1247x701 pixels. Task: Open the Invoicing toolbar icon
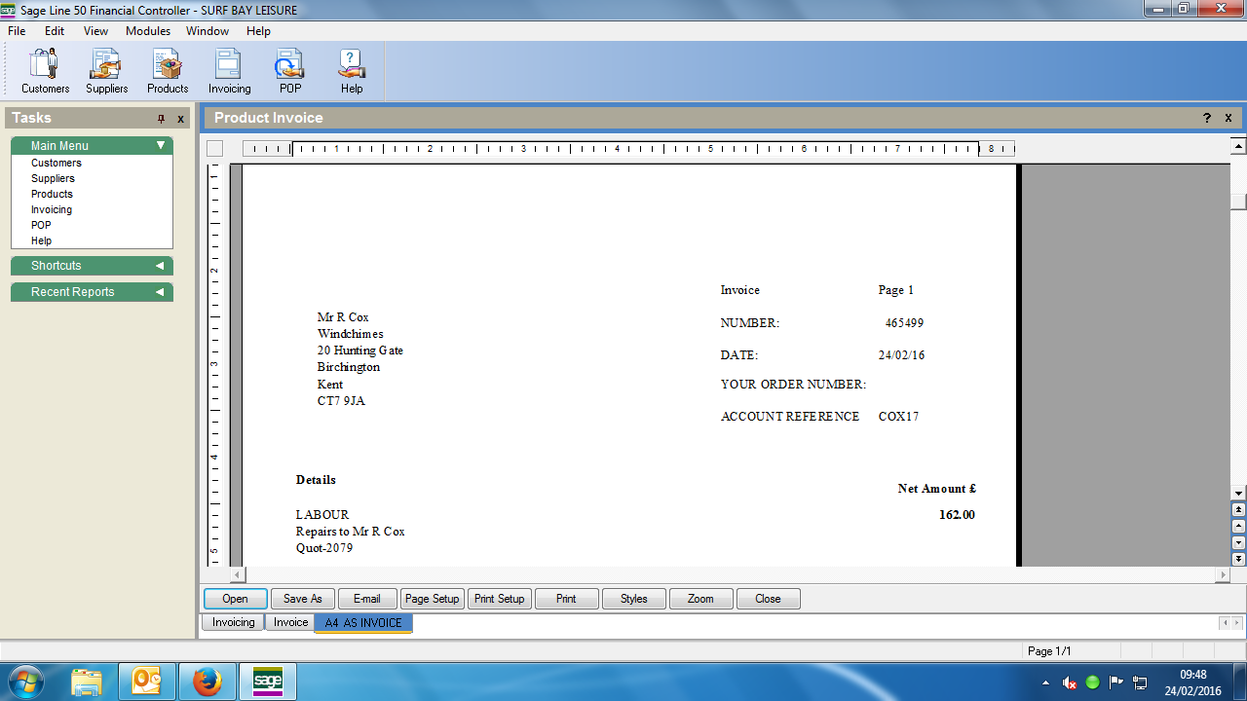point(229,71)
